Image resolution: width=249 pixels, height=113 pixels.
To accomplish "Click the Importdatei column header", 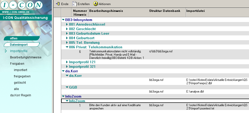I will coord(195,11).
